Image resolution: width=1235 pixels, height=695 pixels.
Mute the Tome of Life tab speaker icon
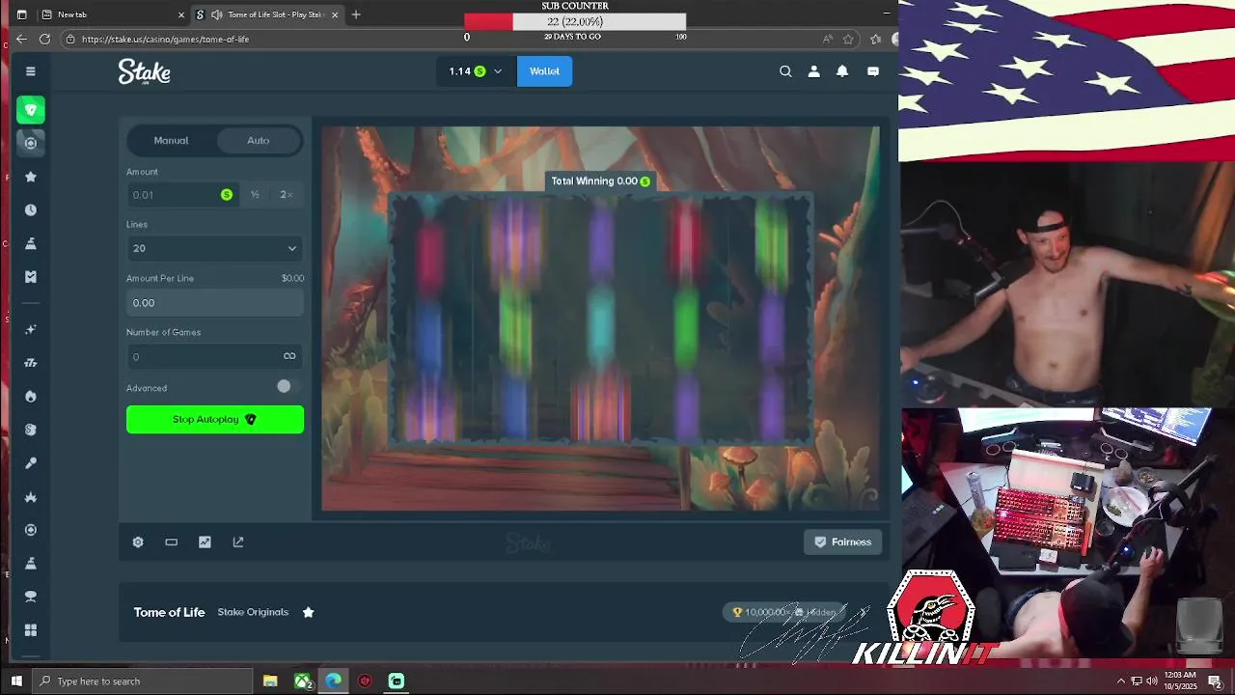tap(216, 14)
